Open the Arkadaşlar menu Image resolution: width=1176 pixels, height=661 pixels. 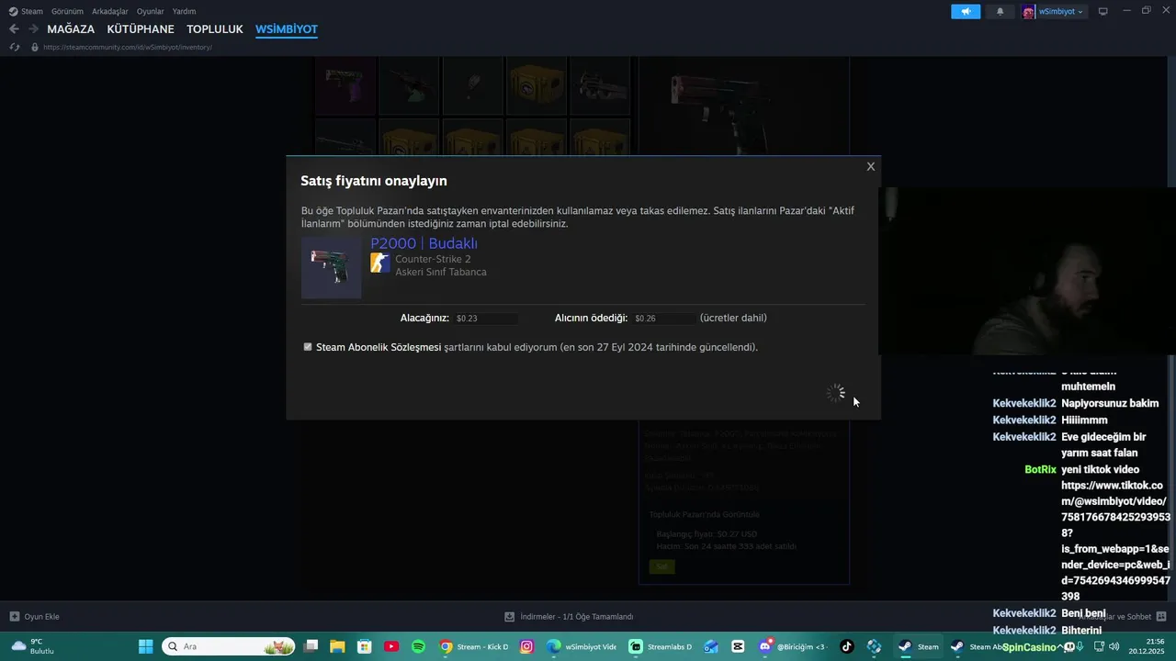[109, 11]
